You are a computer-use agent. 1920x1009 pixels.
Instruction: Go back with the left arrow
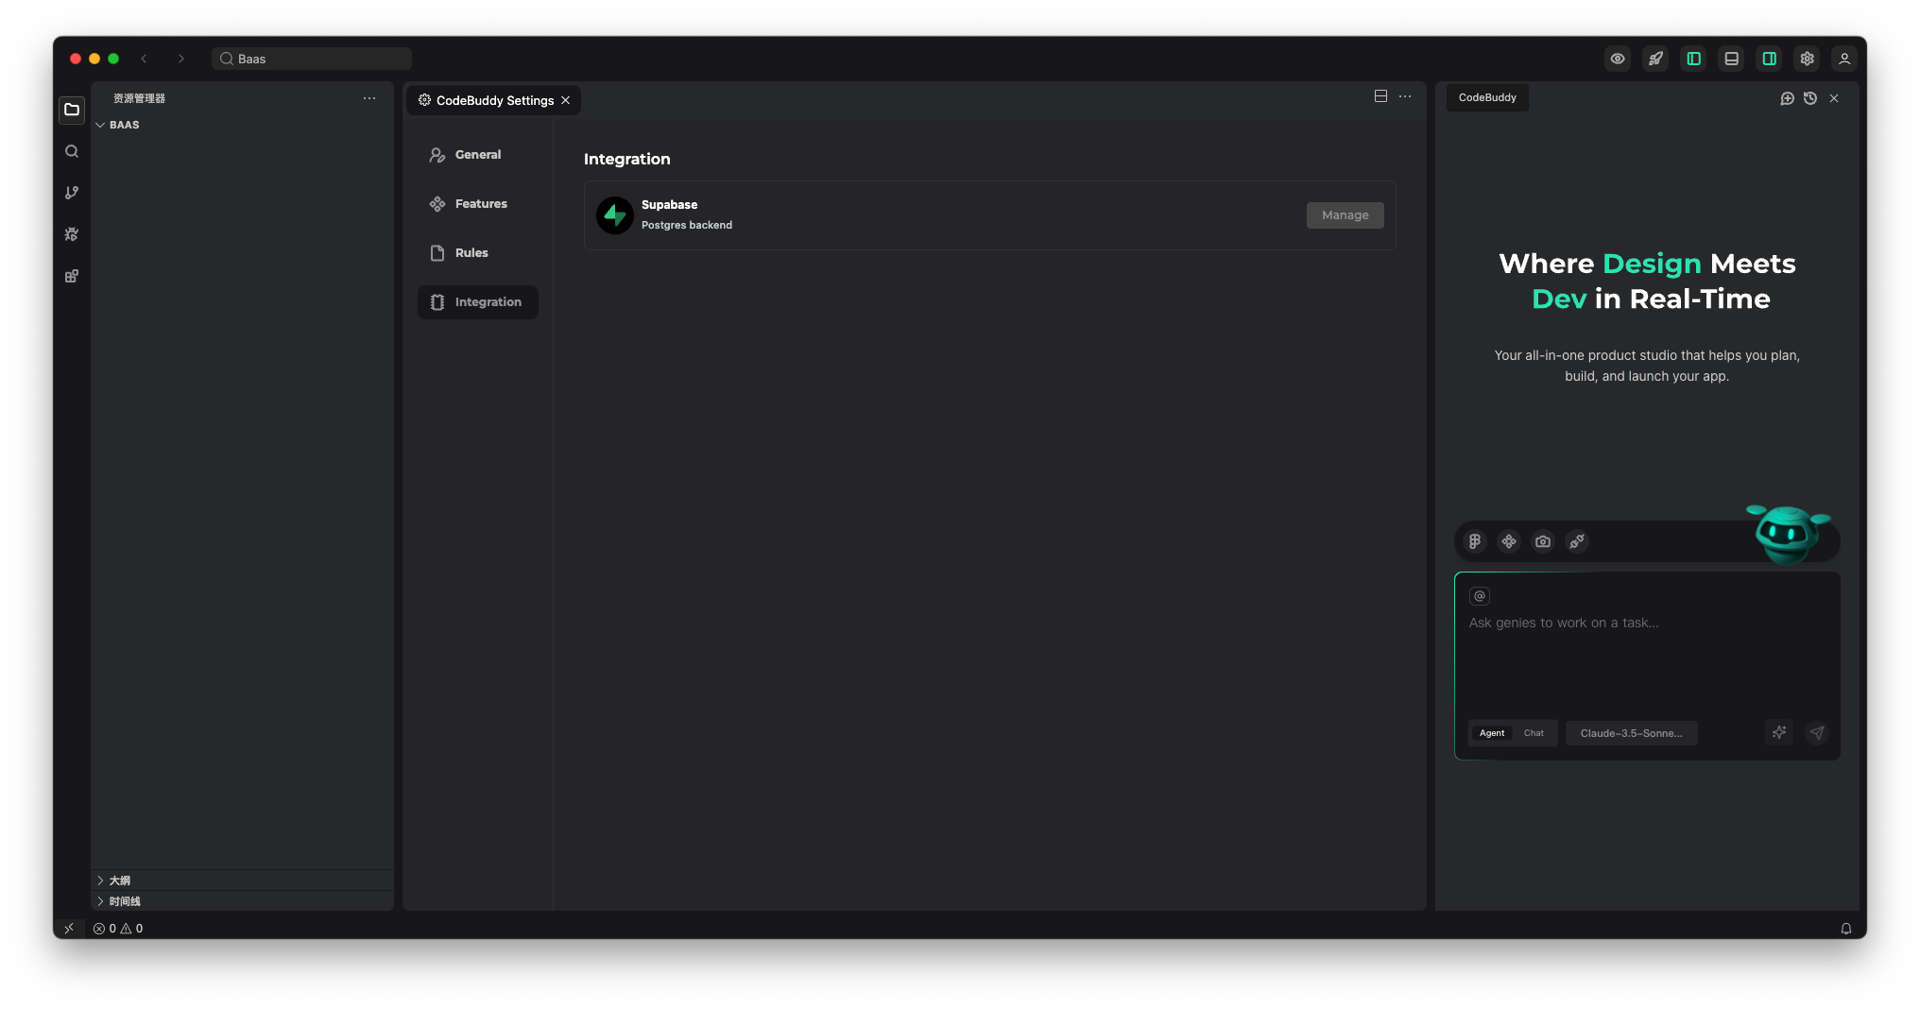click(x=144, y=59)
